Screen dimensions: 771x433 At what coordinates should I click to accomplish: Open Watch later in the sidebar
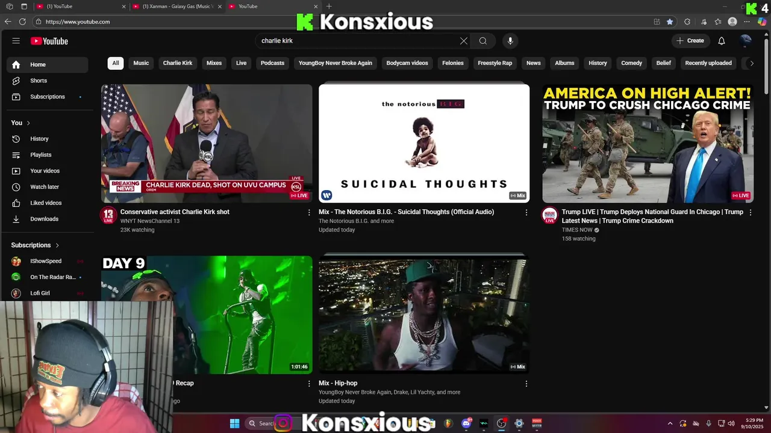click(x=48, y=187)
